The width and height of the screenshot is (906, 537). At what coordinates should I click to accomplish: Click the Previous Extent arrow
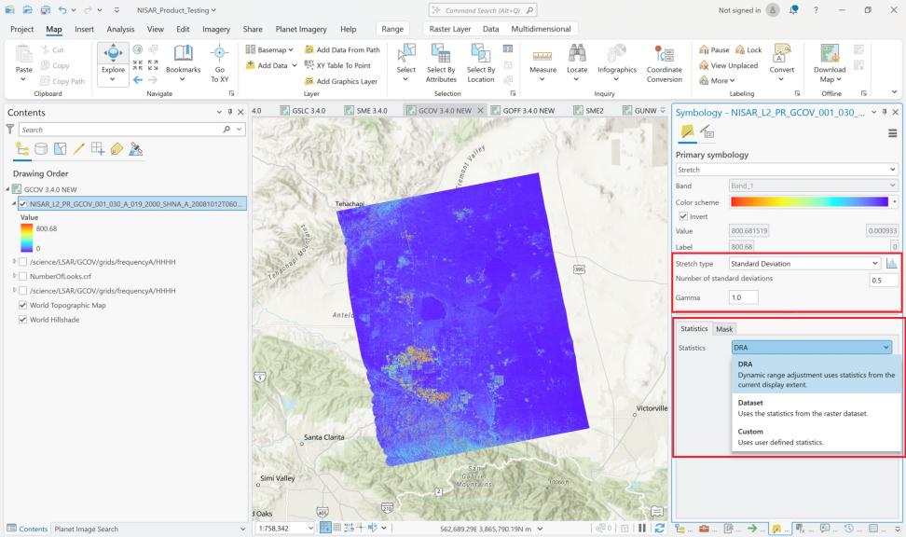pyautogui.click(x=138, y=80)
